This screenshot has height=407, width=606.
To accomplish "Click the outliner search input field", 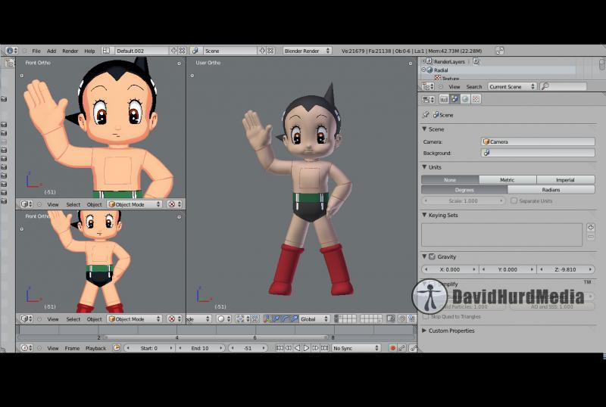I will [564, 86].
